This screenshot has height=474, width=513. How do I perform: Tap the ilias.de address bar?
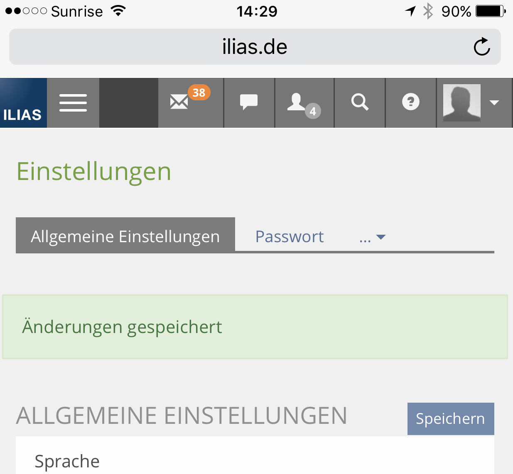[254, 47]
